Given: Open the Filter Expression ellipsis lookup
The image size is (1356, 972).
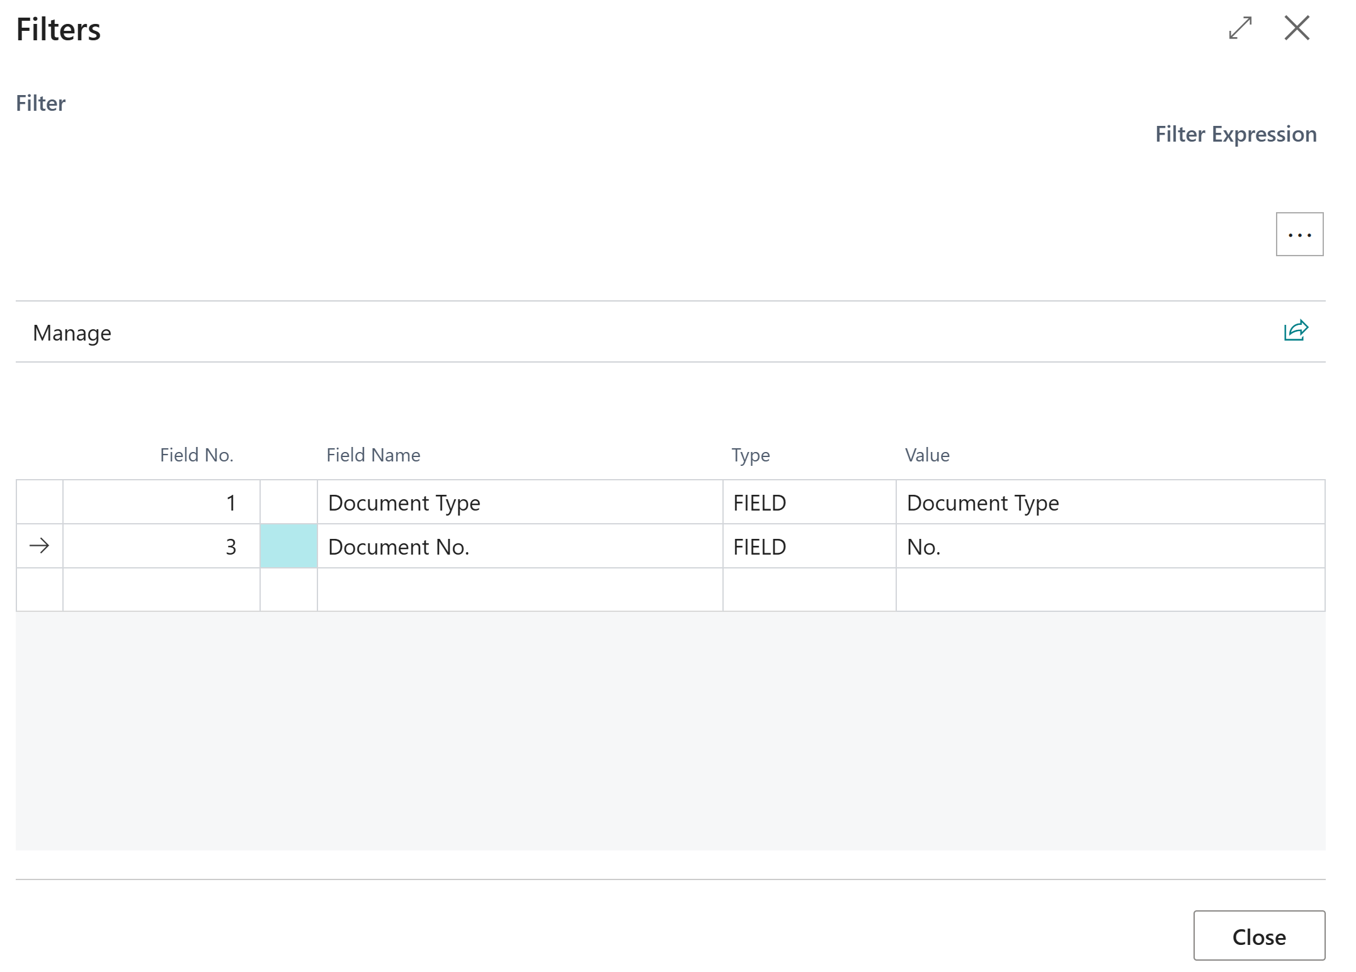Looking at the screenshot, I should [x=1299, y=234].
